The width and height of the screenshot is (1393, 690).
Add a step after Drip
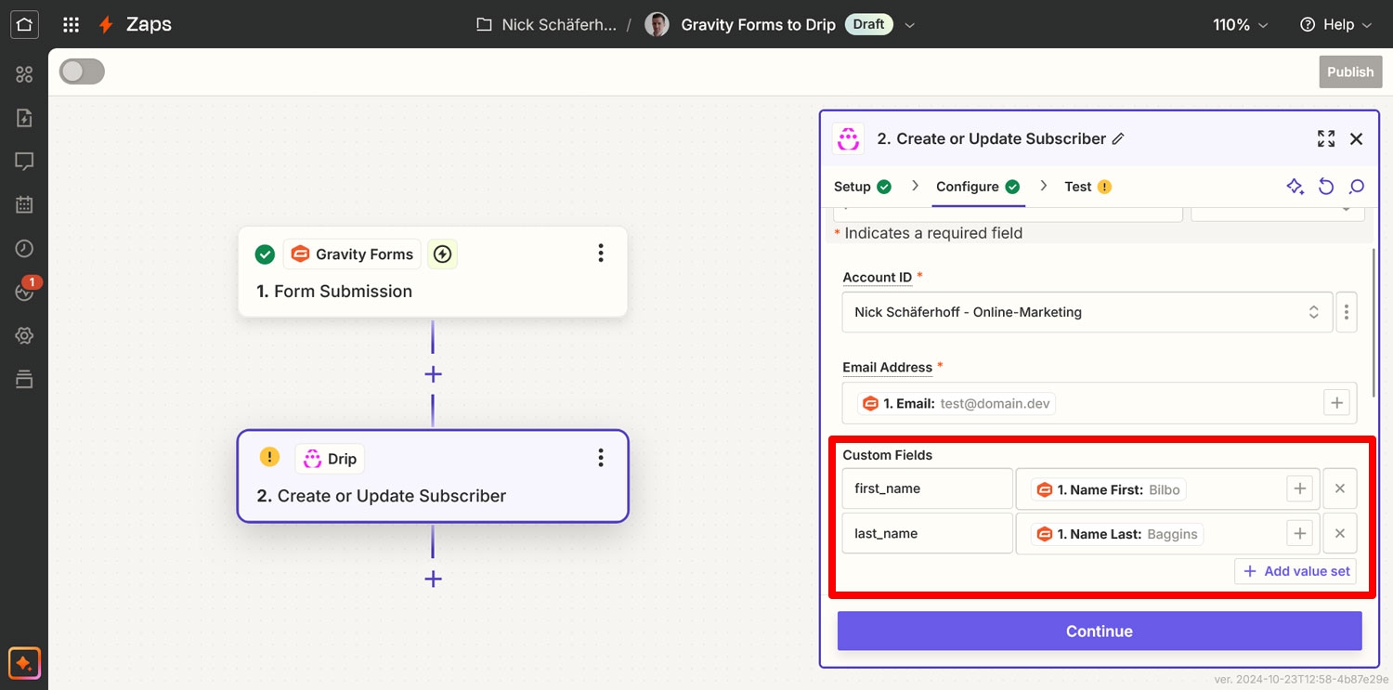pos(433,579)
